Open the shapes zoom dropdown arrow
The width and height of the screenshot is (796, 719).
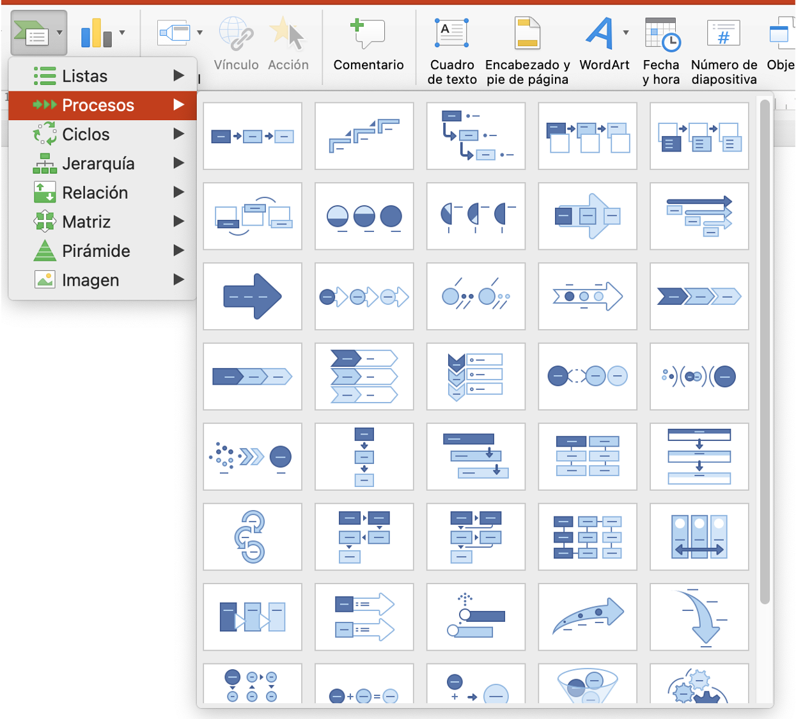click(200, 33)
